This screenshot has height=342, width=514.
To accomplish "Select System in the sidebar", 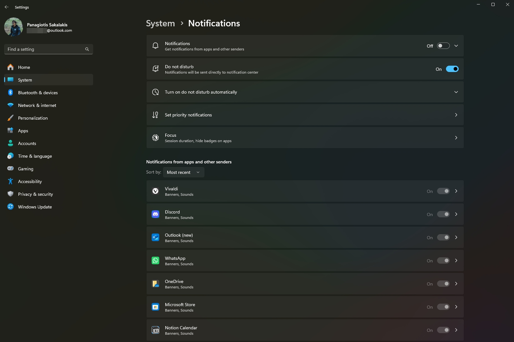I will pos(49,80).
